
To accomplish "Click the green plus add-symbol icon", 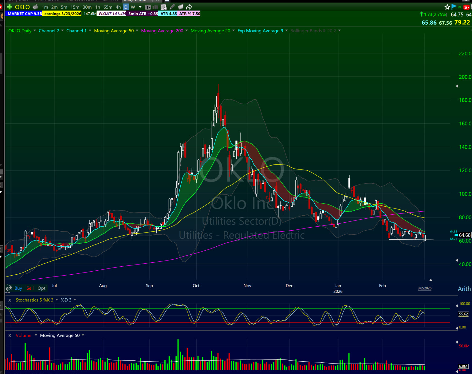I will (x=10, y=7).
